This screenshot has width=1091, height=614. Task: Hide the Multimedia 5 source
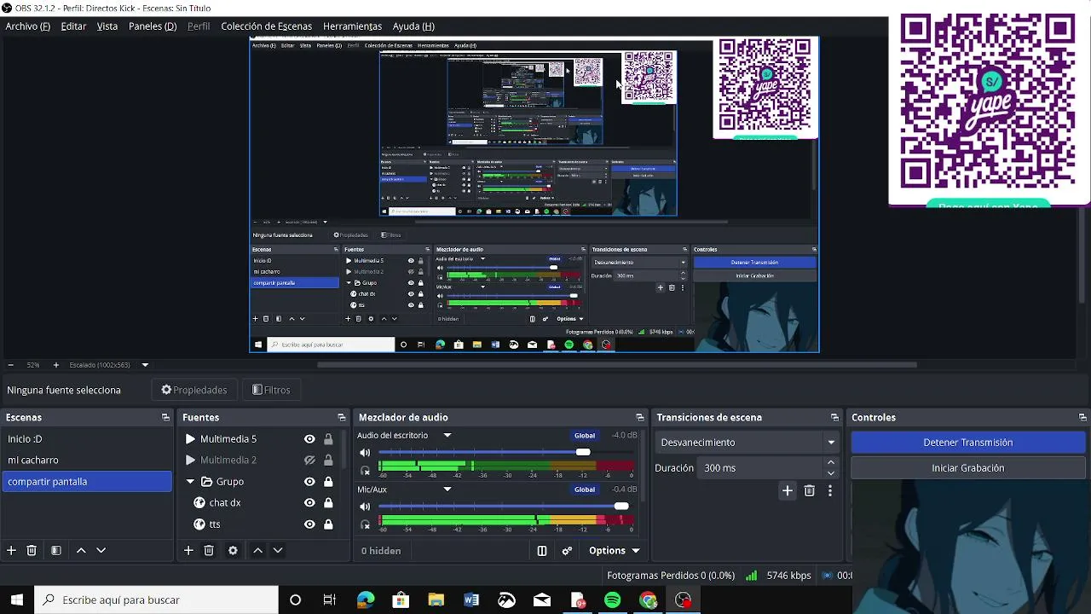click(310, 439)
